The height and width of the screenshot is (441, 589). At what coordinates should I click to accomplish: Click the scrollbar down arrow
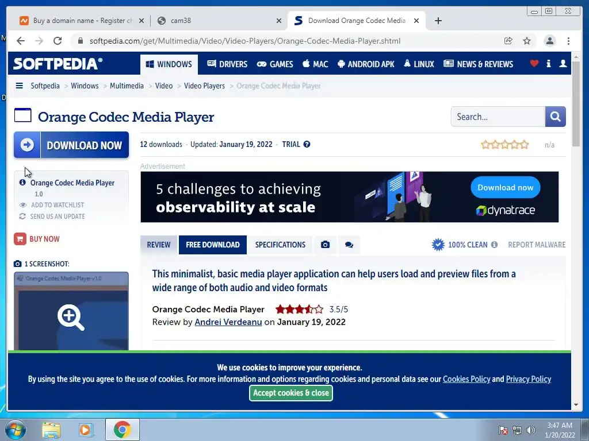(576, 405)
